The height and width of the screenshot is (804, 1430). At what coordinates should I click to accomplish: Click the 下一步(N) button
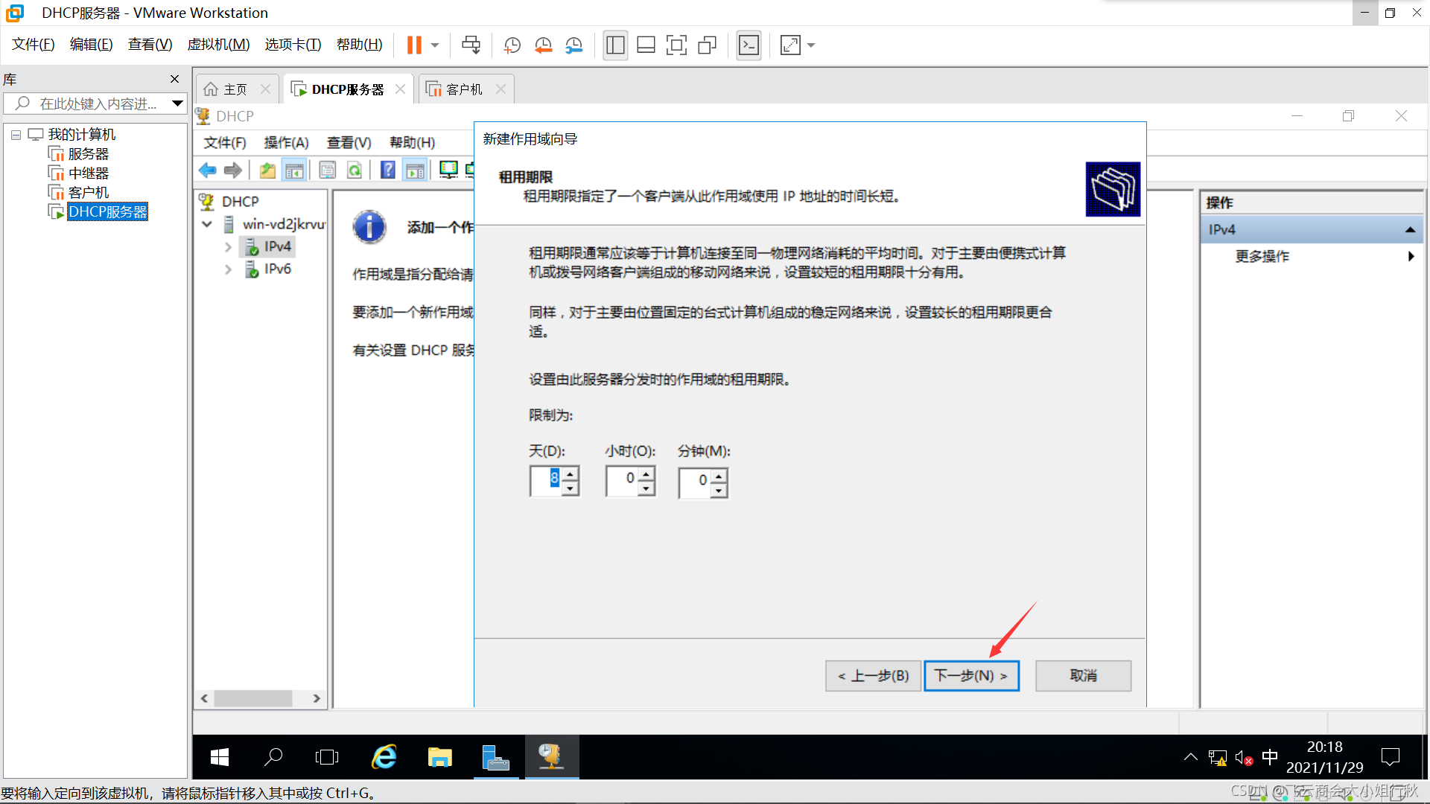(x=971, y=675)
